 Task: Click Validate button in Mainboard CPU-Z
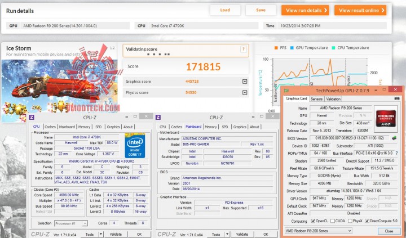242,235
